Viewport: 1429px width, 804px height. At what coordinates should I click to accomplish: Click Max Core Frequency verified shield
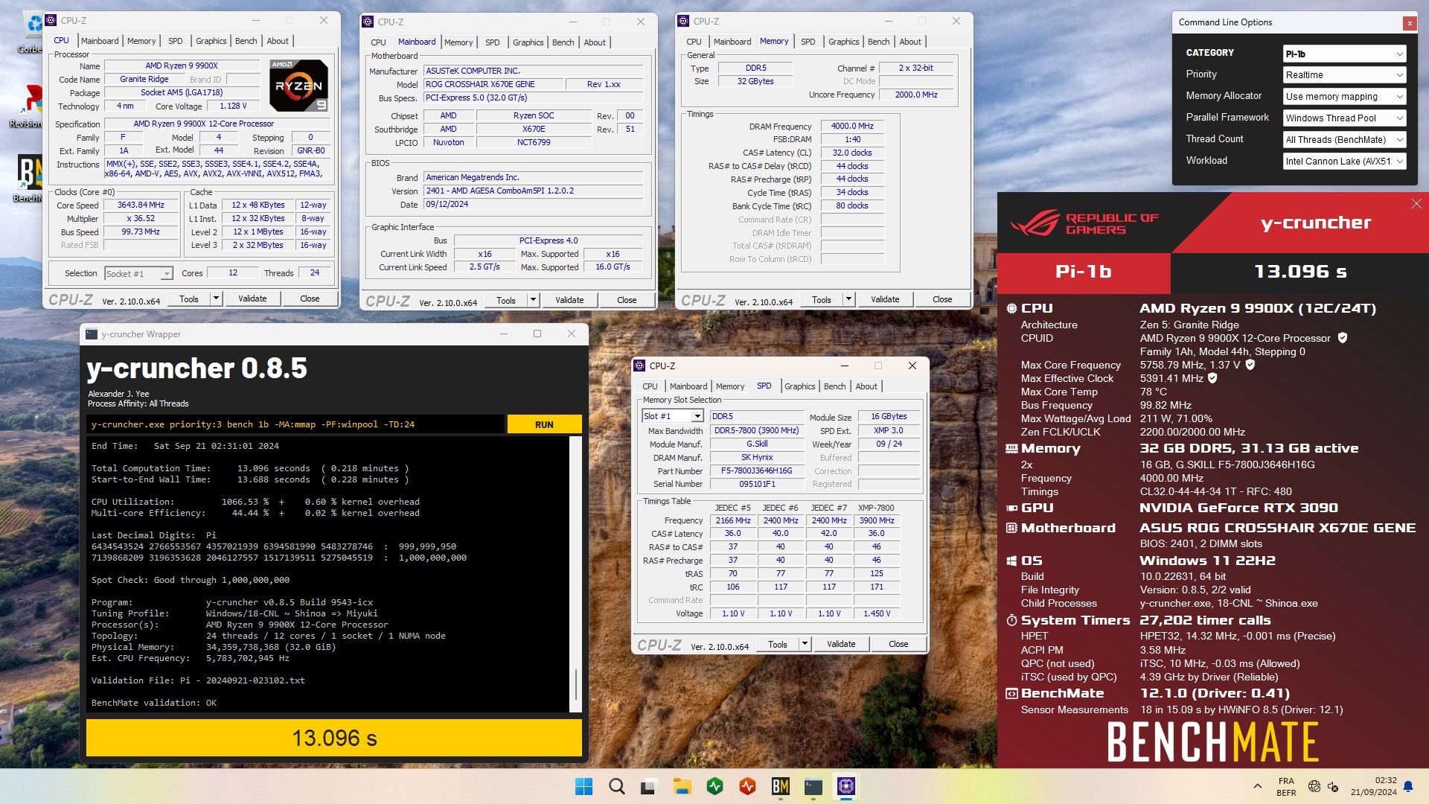coord(1250,365)
